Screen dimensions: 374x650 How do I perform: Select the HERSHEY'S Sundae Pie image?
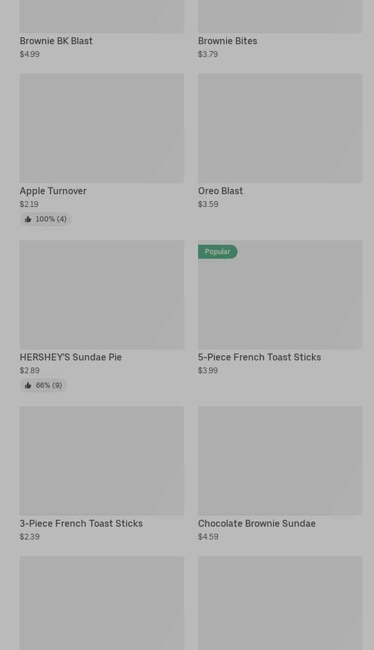click(x=102, y=295)
